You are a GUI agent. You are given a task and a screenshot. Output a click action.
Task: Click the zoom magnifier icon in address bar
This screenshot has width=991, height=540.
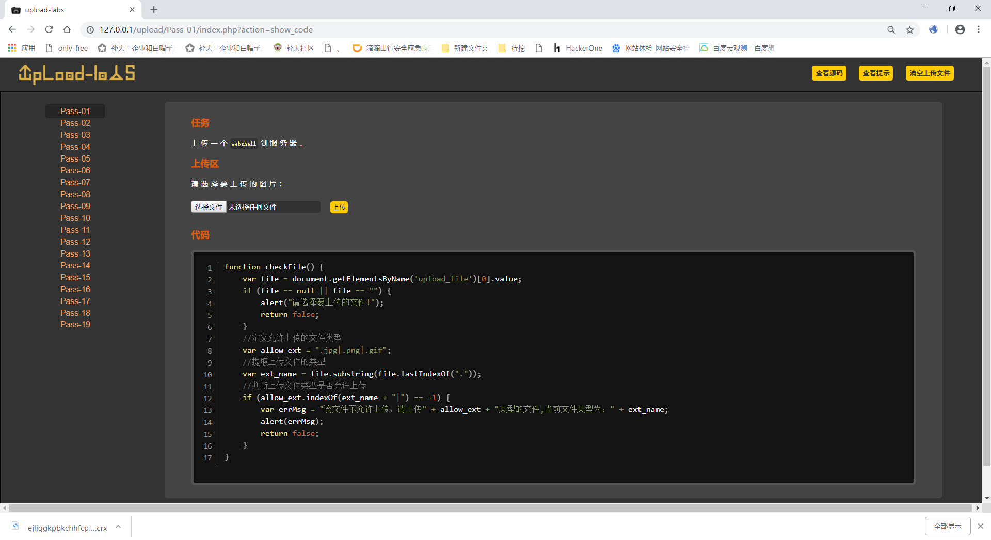pyautogui.click(x=891, y=30)
